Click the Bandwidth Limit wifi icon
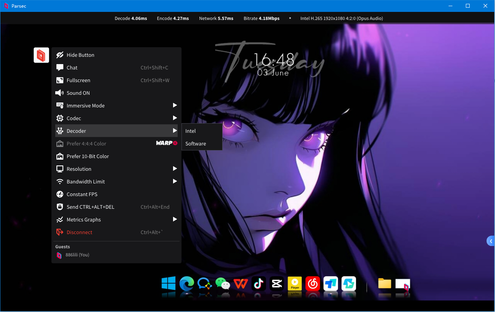This screenshot has height=312, width=495. coord(60,182)
